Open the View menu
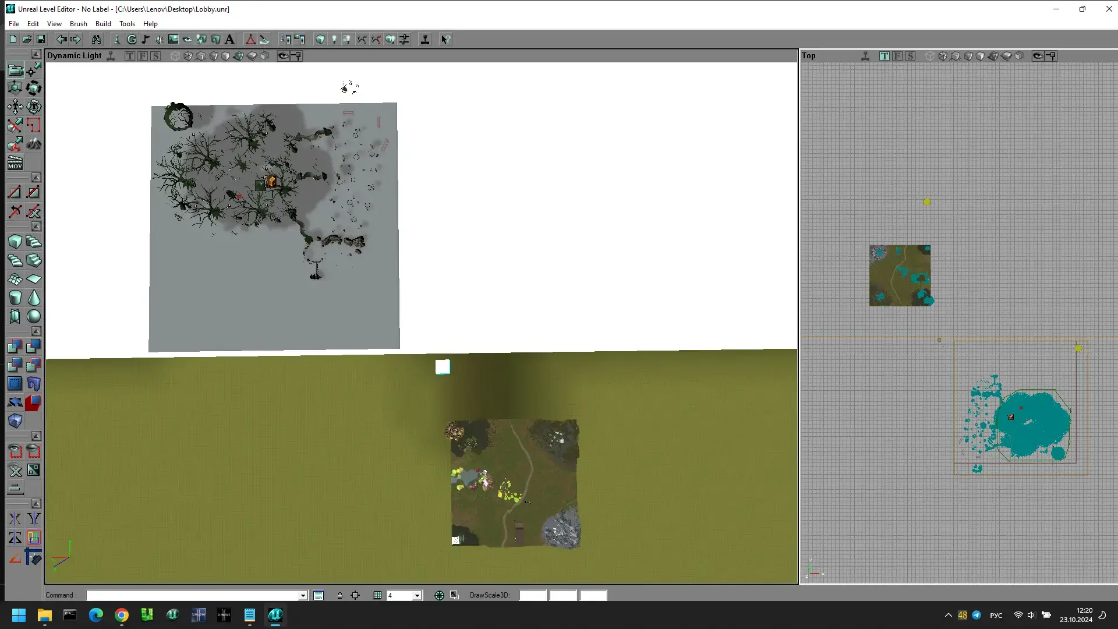Image resolution: width=1118 pixels, height=629 pixels. [x=54, y=24]
